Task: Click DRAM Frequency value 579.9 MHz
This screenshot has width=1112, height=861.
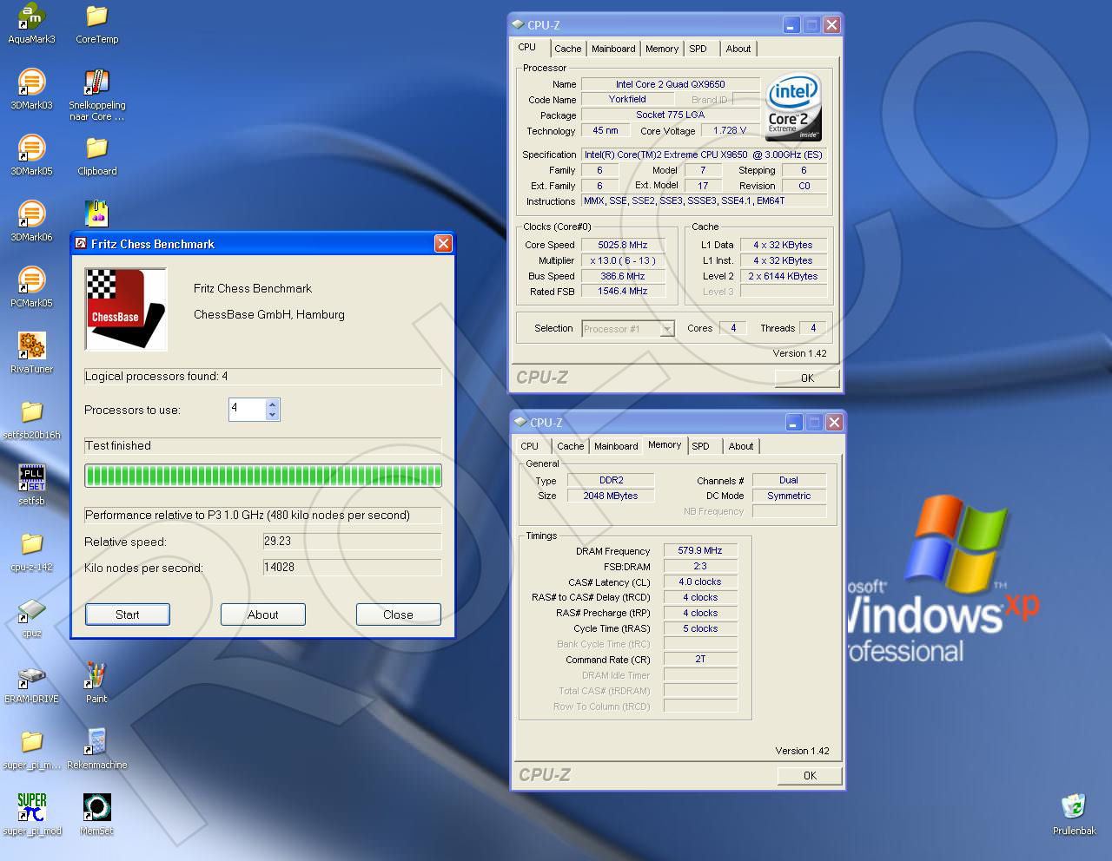Action: click(700, 550)
